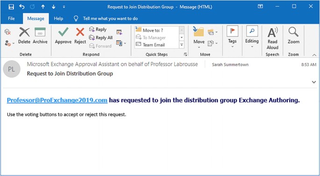The height and width of the screenshot is (176, 320).
Task: Open the Tags dropdown
Action: click(232, 37)
